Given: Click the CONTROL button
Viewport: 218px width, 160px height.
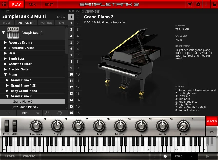Looking at the screenshot, I should (x=30, y=156).
